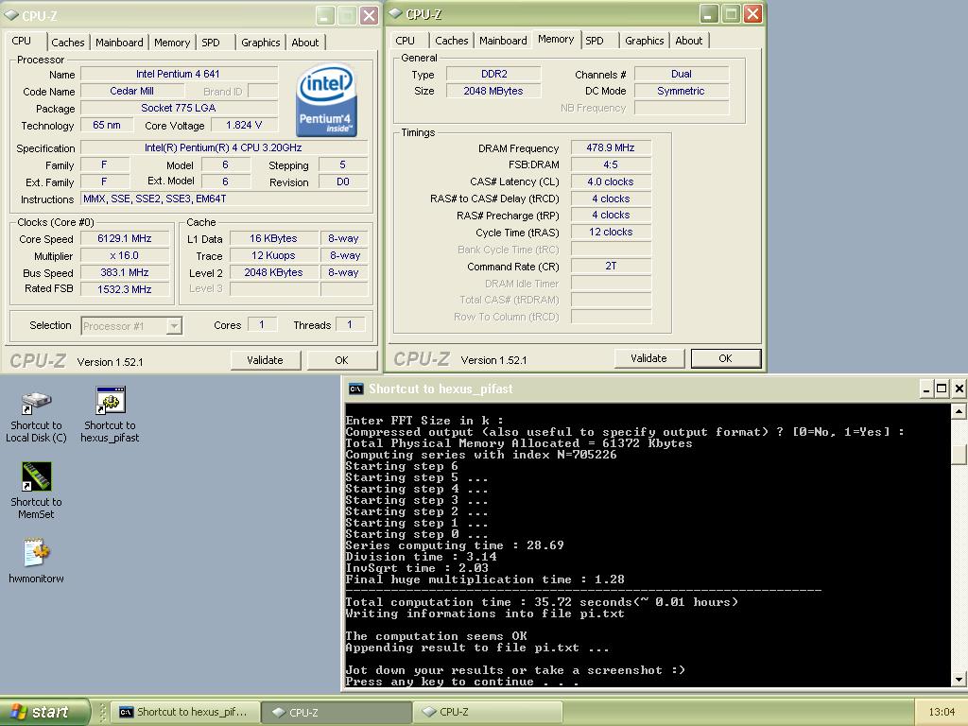Click Validate in the right CPU-Z window
This screenshot has height=726, width=968.
(x=648, y=358)
